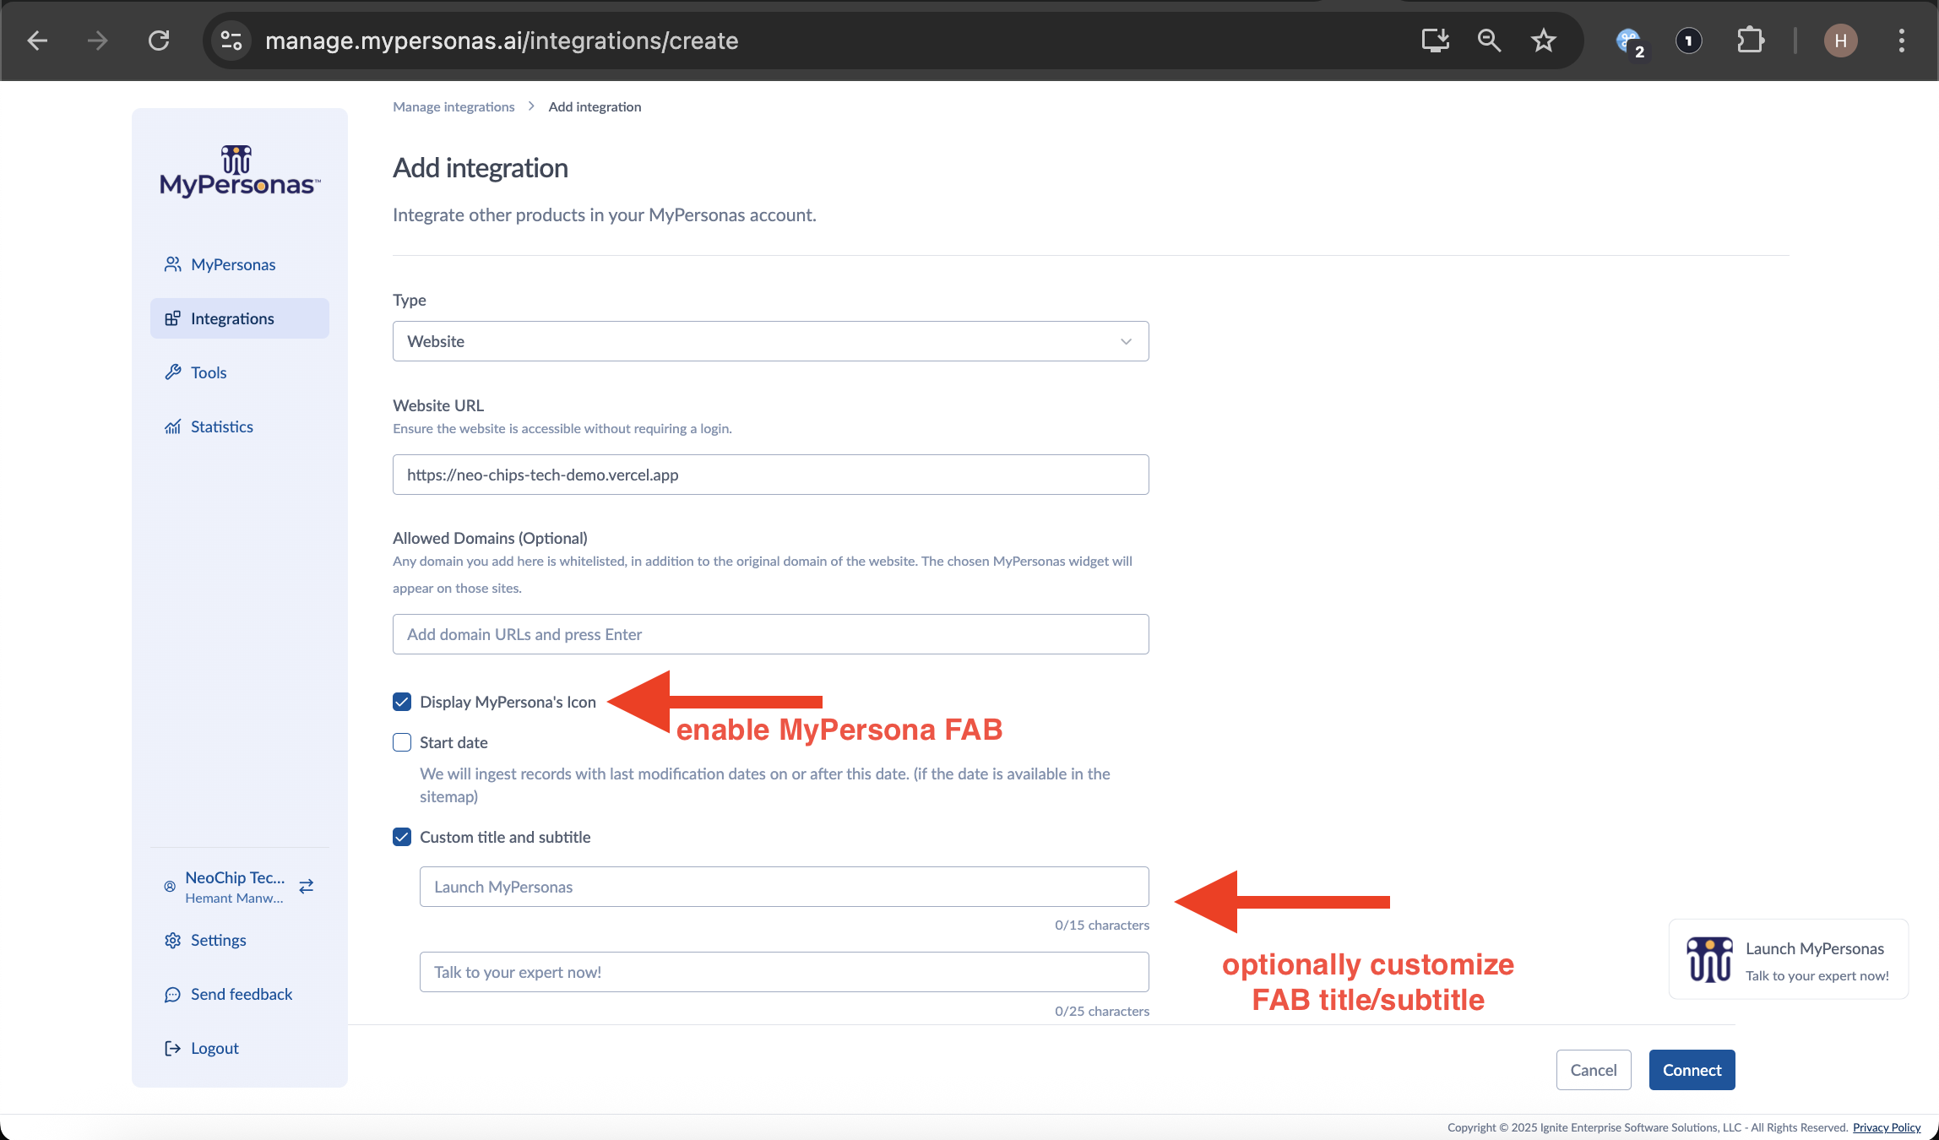Open the Privacy Policy link
Image resolution: width=1939 pixels, height=1140 pixels.
[x=1887, y=1127]
